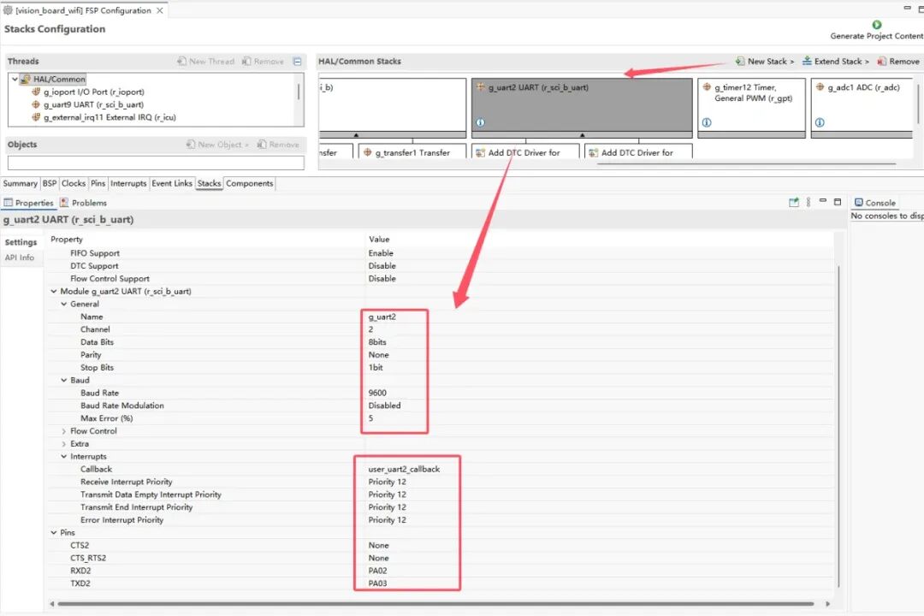924x616 pixels.
Task: Click the New Stack button
Action: [764, 62]
